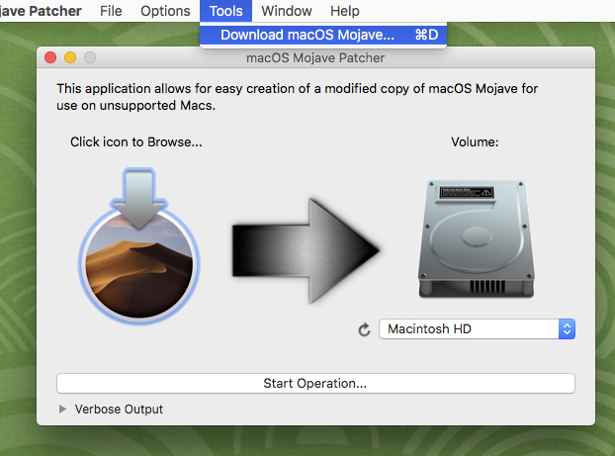Open the Macintosh HD volume dropdown
This screenshot has height=456, width=615.
(477, 328)
